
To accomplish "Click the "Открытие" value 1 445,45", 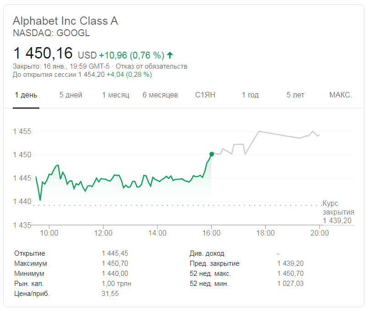I will point(115,253).
